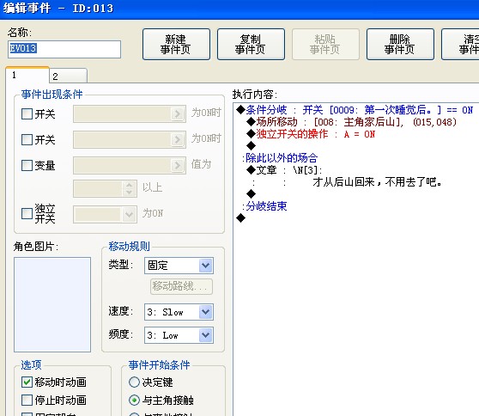The image size is (479, 416).
Task: Click the 角色图片 graphic preview box
Action: pyautogui.click(x=52, y=304)
